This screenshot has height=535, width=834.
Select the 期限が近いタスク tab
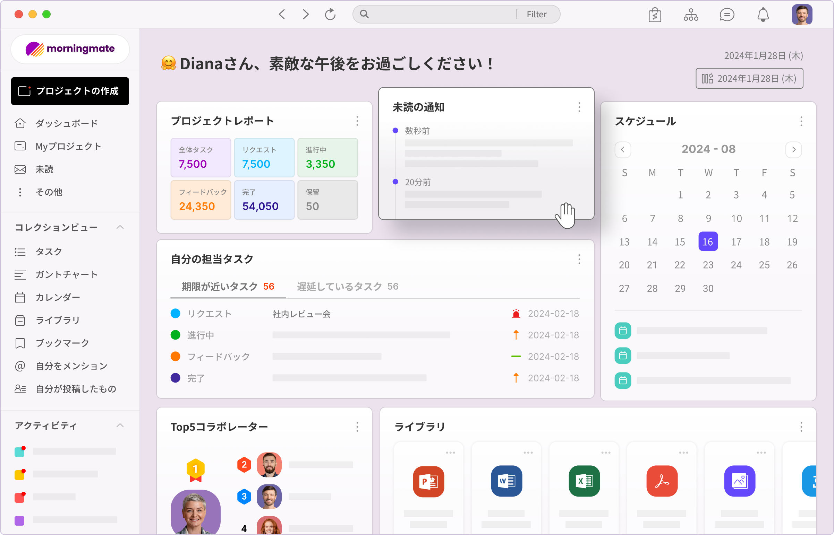point(228,286)
